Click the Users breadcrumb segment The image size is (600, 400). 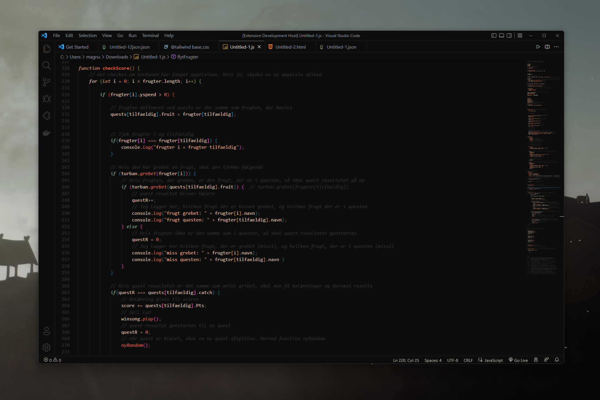(75, 57)
